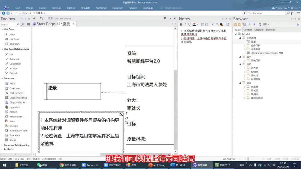The width and height of the screenshot is (301, 169).
Task: Move item down in Browser
Action: click(x=254, y=24)
